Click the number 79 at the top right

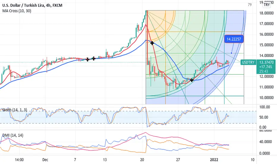click(x=250, y=5)
